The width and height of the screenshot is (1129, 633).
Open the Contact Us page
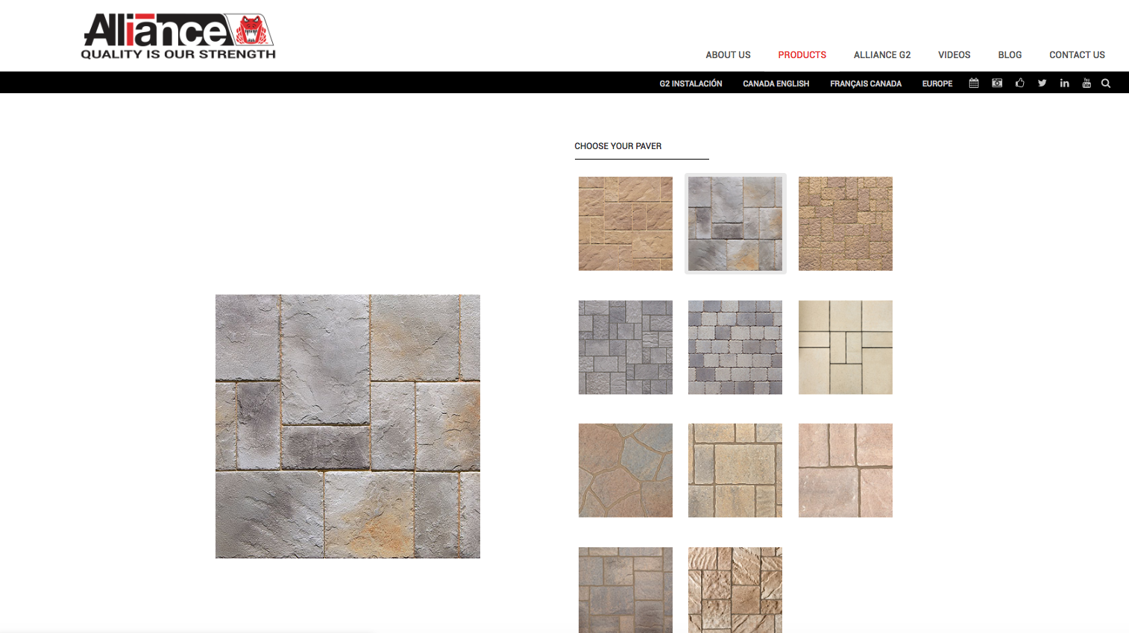click(x=1077, y=55)
